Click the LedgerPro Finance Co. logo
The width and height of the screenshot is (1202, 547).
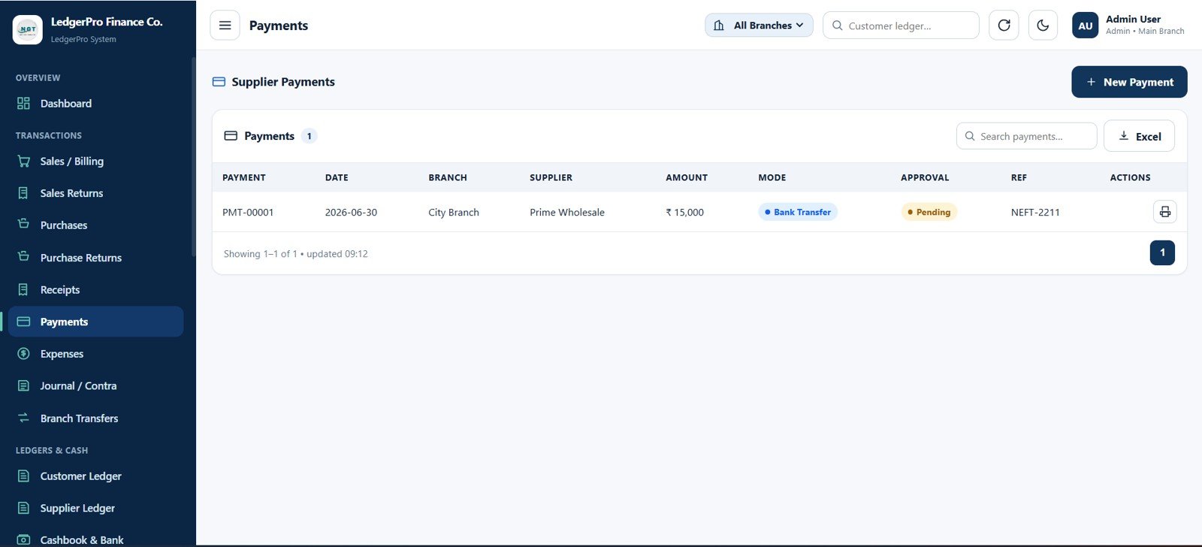(x=28, y=29)
